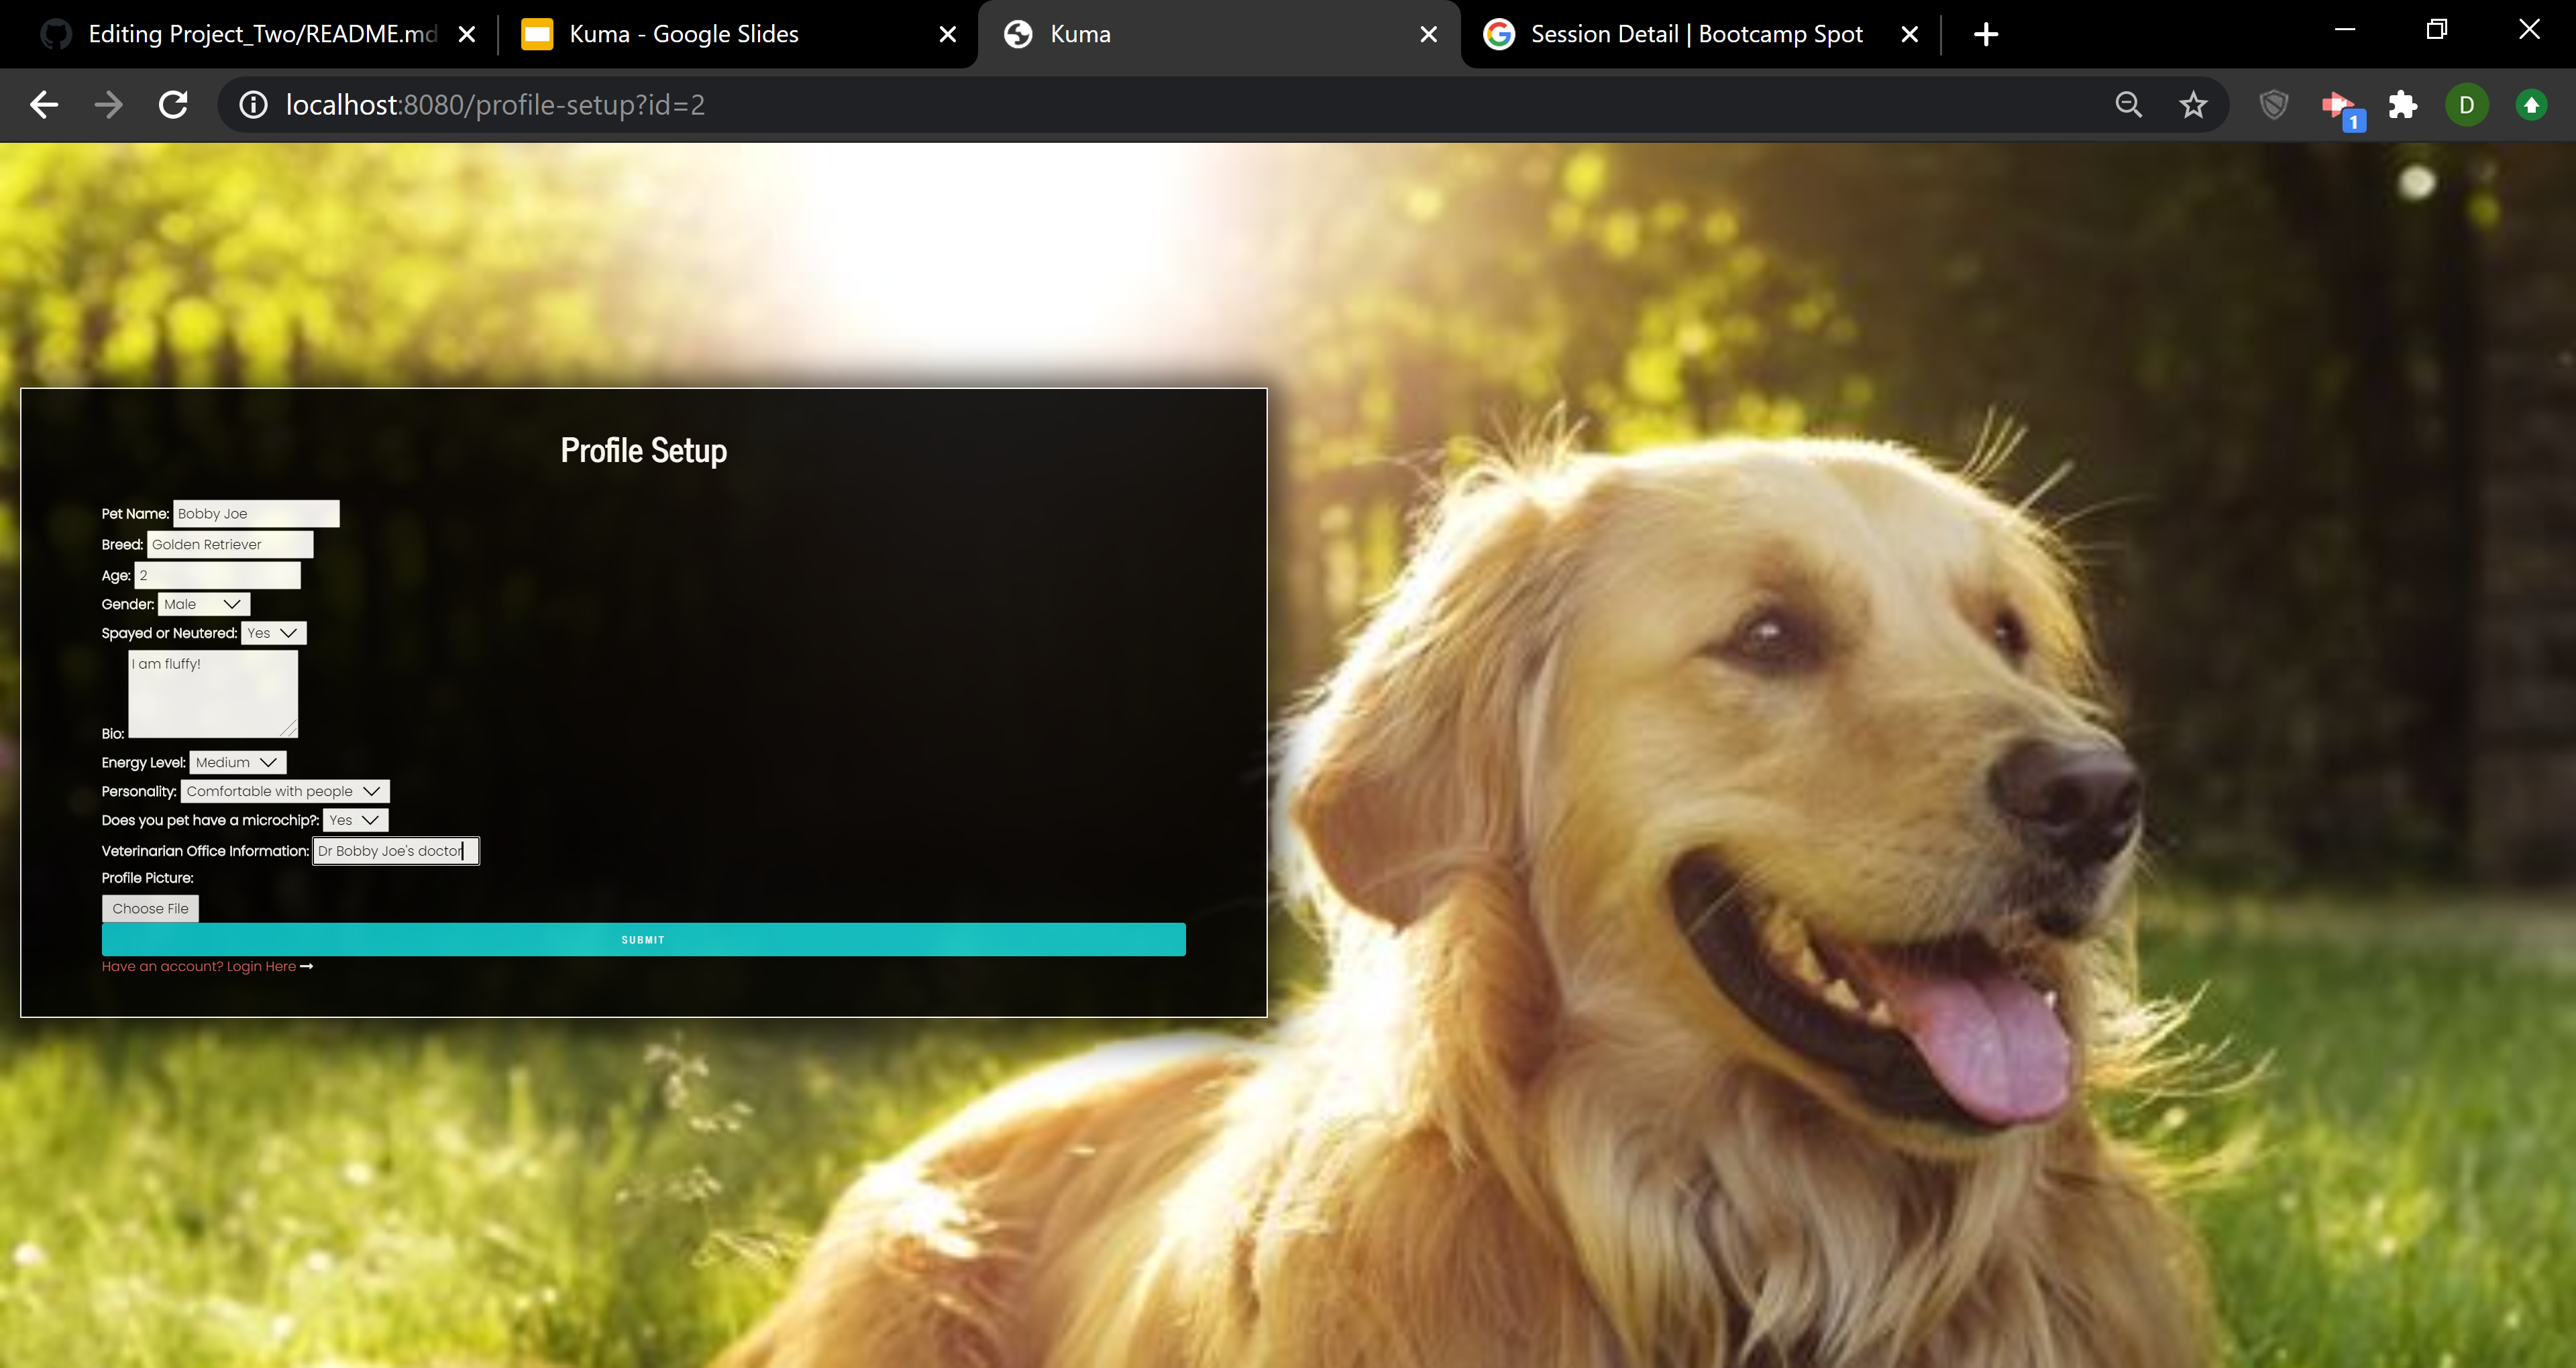The image size is (2576, 1368).
Task: Open the microchip Yes dropdown
Action: 355,820
